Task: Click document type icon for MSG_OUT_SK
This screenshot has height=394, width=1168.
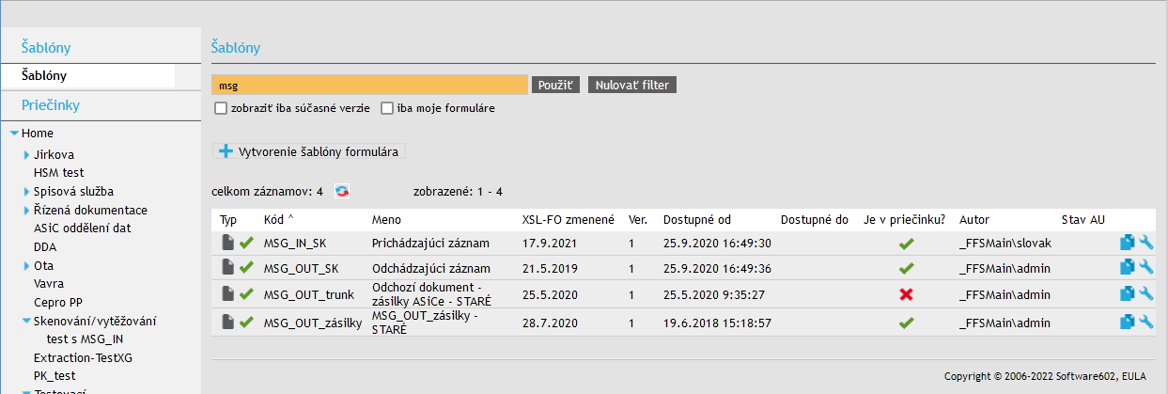Action: point(227,268)
